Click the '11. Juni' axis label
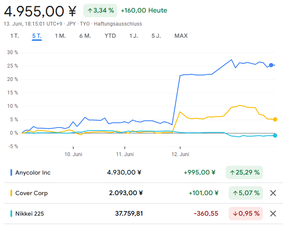The height and width of the screenshot is (227, 286). (x=125, y=154)
